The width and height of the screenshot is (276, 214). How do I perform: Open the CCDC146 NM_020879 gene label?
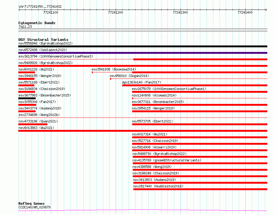(34, 207)
